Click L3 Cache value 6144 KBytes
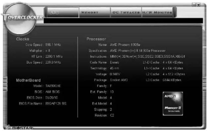The image size is (207, 131). point(172,80)
